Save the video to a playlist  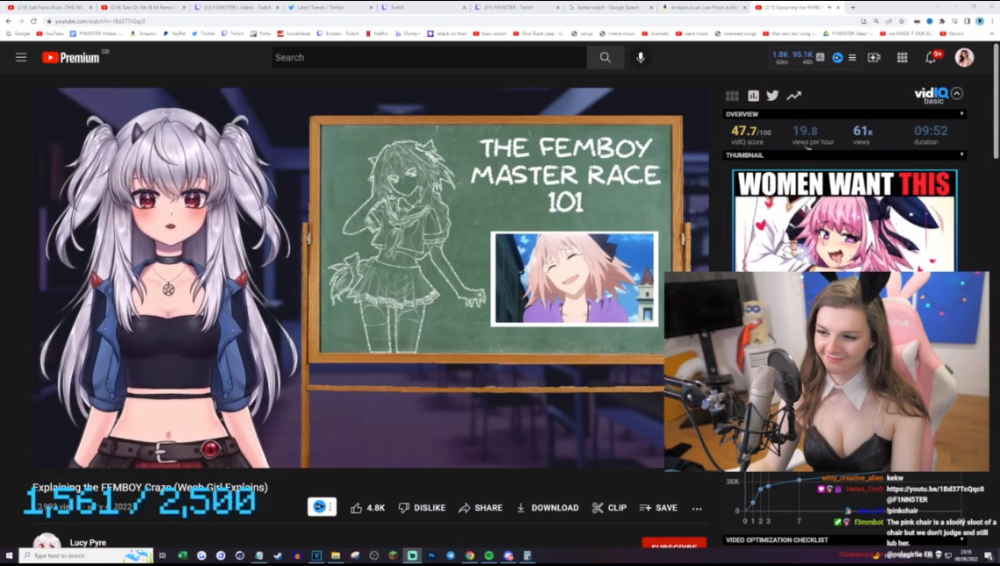658,507
